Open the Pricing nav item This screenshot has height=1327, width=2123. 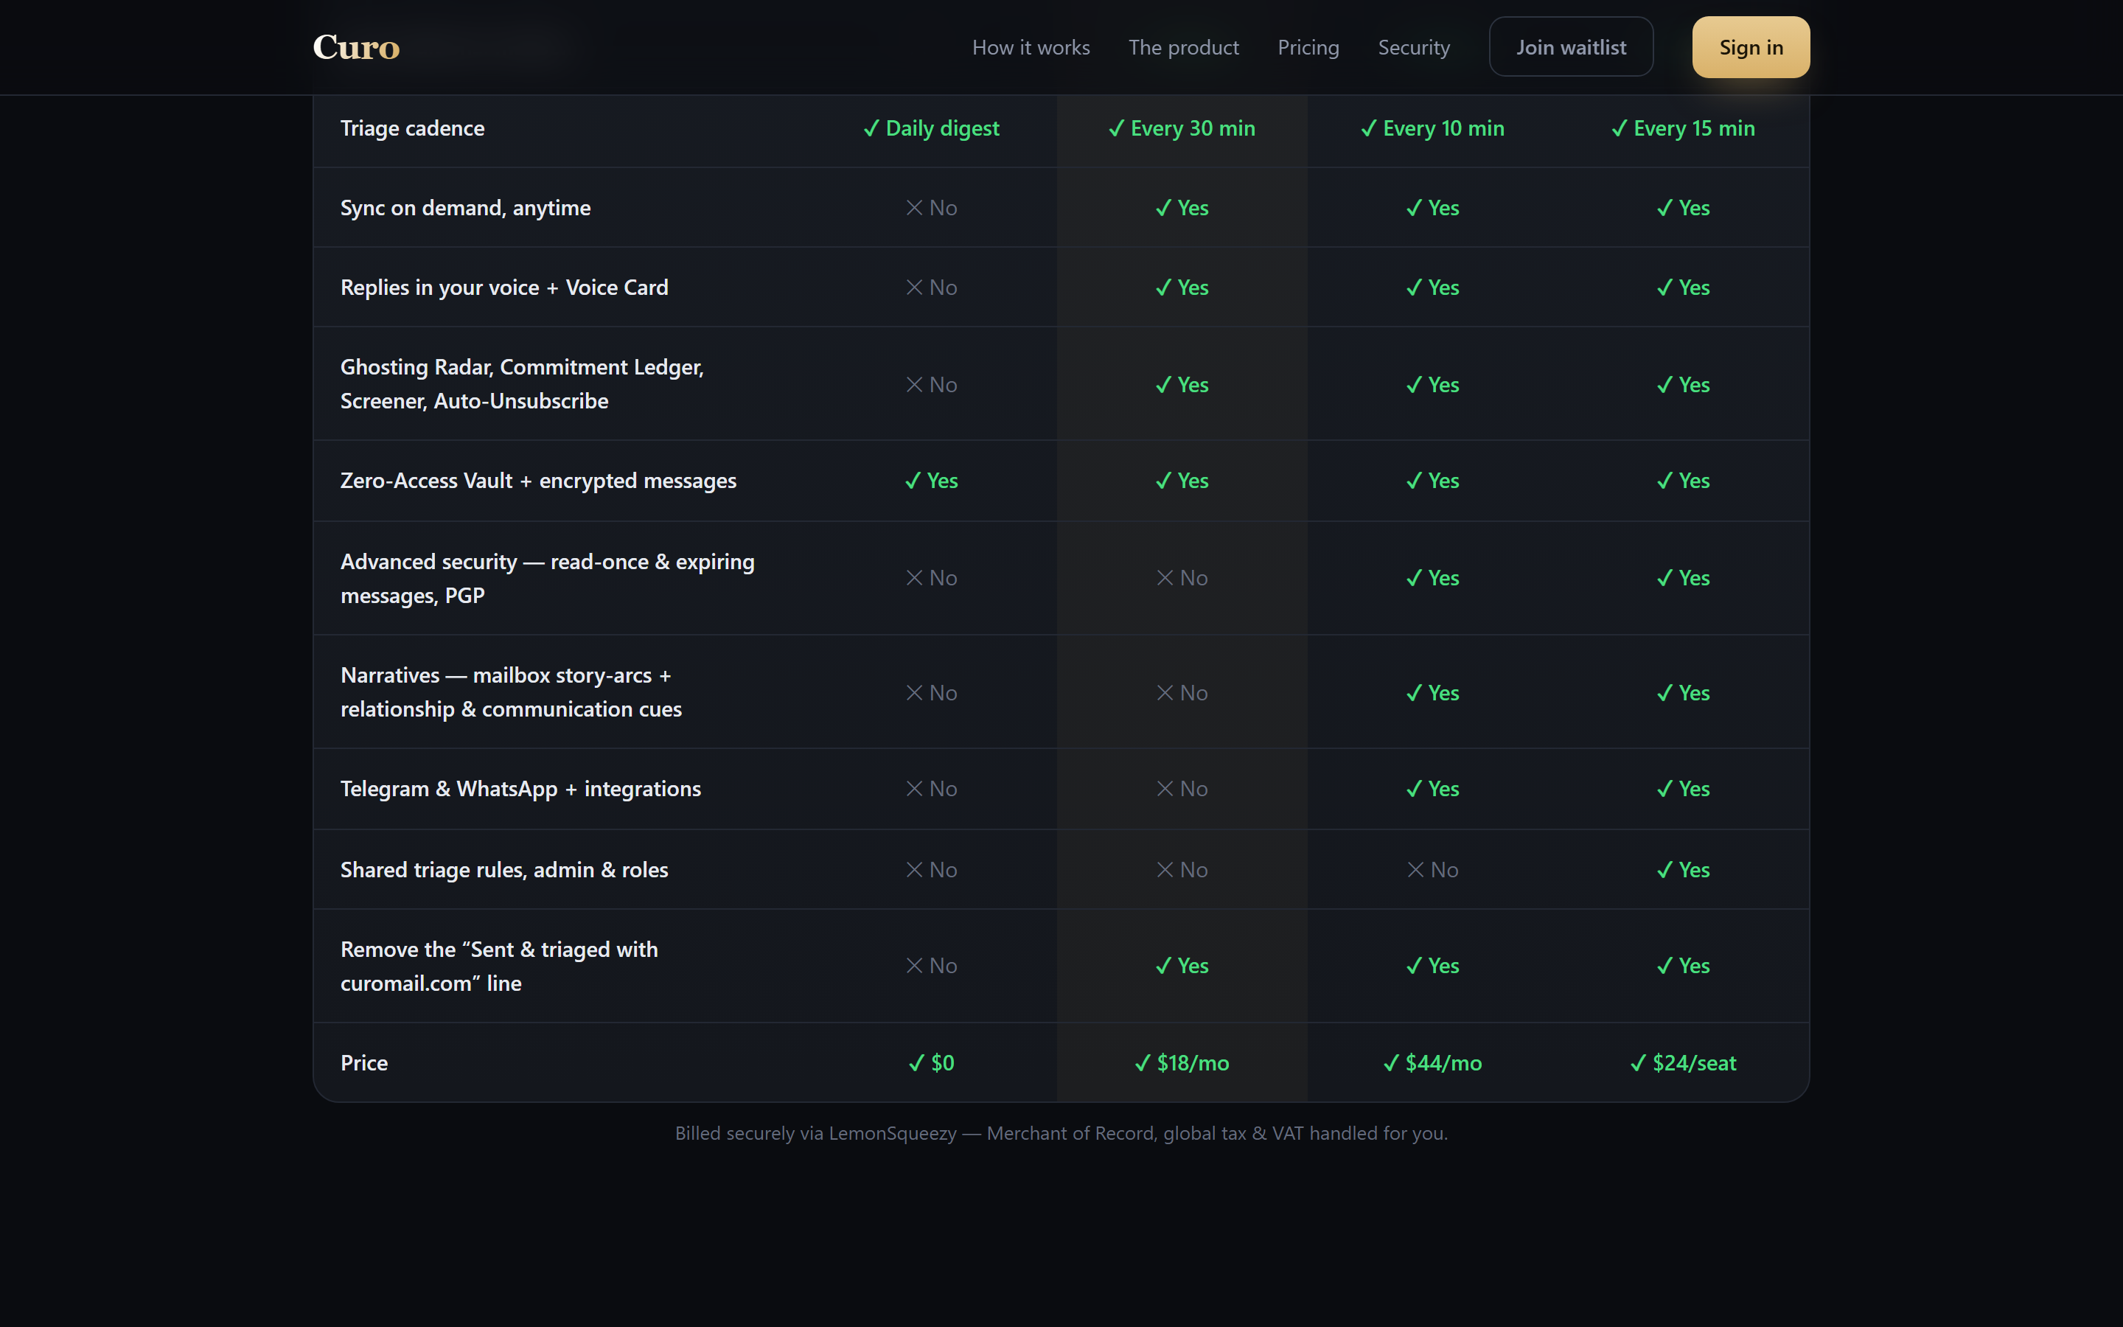(1308, 47)
